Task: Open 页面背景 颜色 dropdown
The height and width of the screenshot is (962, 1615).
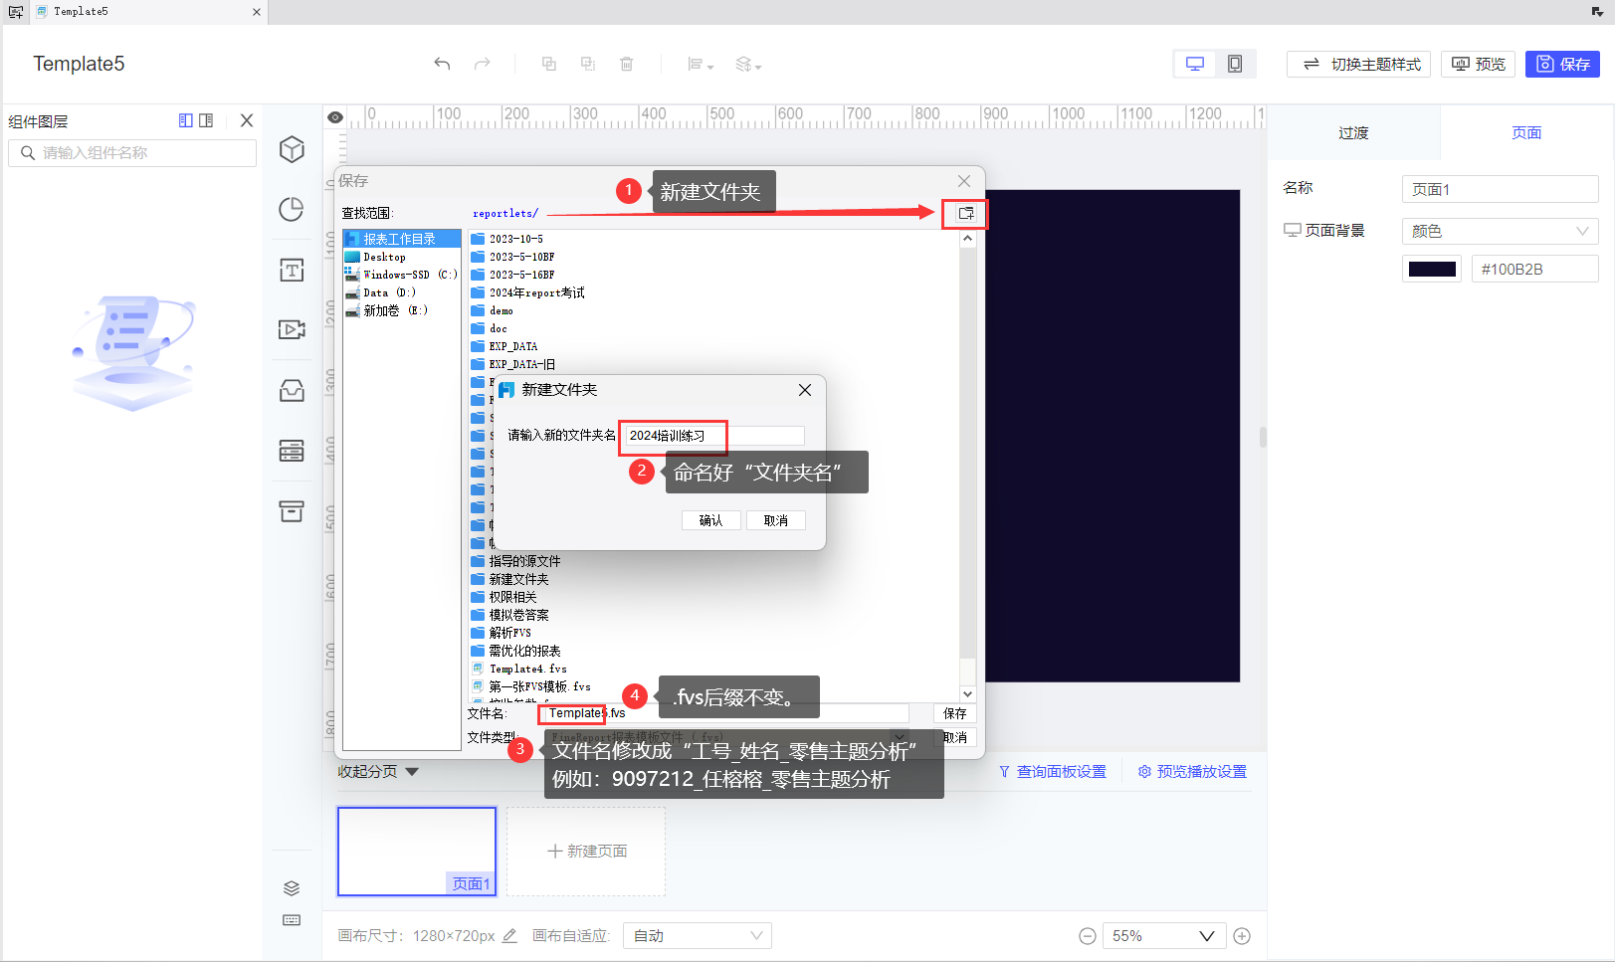Action: (1500, 231)
